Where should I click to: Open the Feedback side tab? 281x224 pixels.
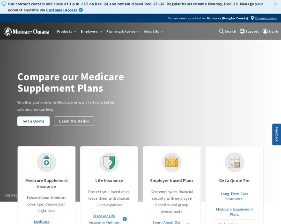coord(276,134)
